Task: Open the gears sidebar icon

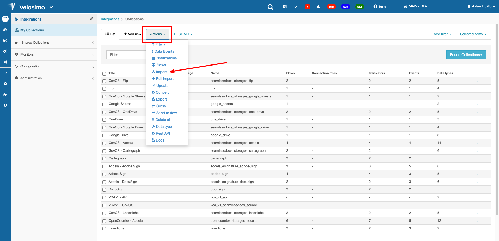Action: pyautogui.click(x=5, y=51)
